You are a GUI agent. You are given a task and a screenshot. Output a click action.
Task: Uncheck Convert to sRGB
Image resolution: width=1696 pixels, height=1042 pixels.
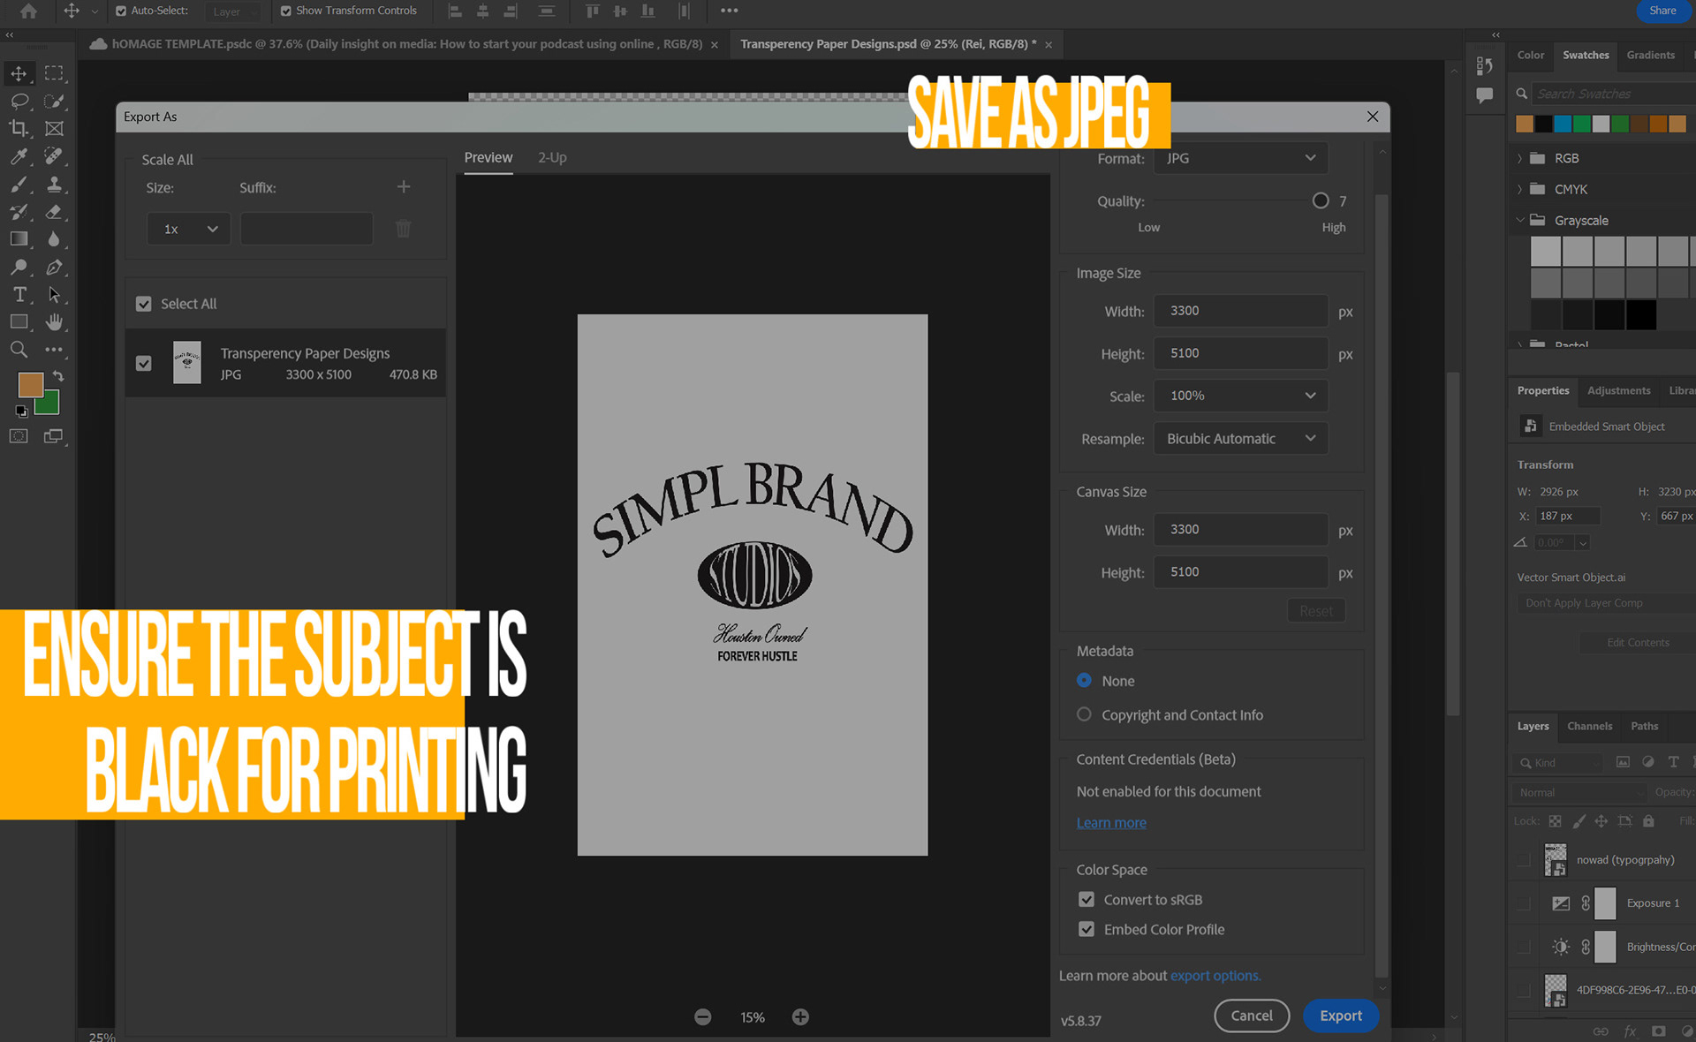click(1086, 900)
